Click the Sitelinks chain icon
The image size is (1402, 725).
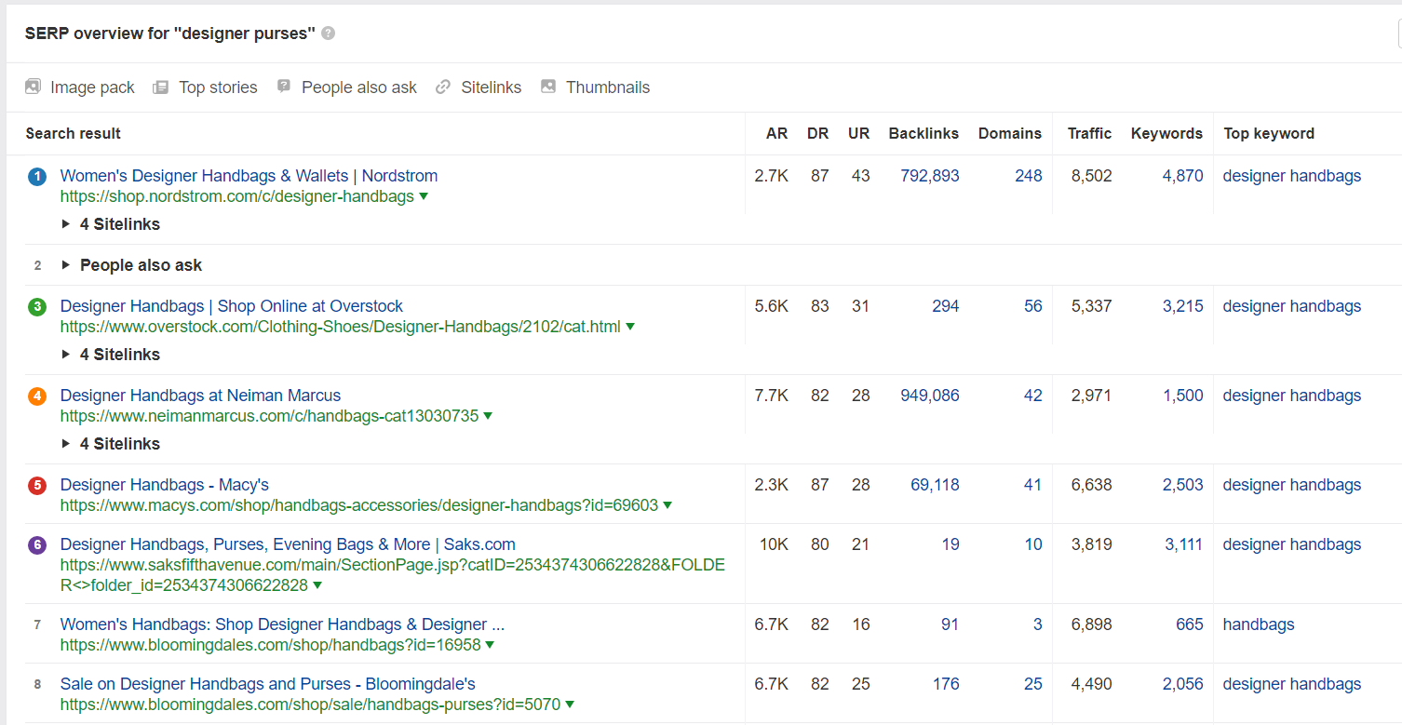point(443,87)
